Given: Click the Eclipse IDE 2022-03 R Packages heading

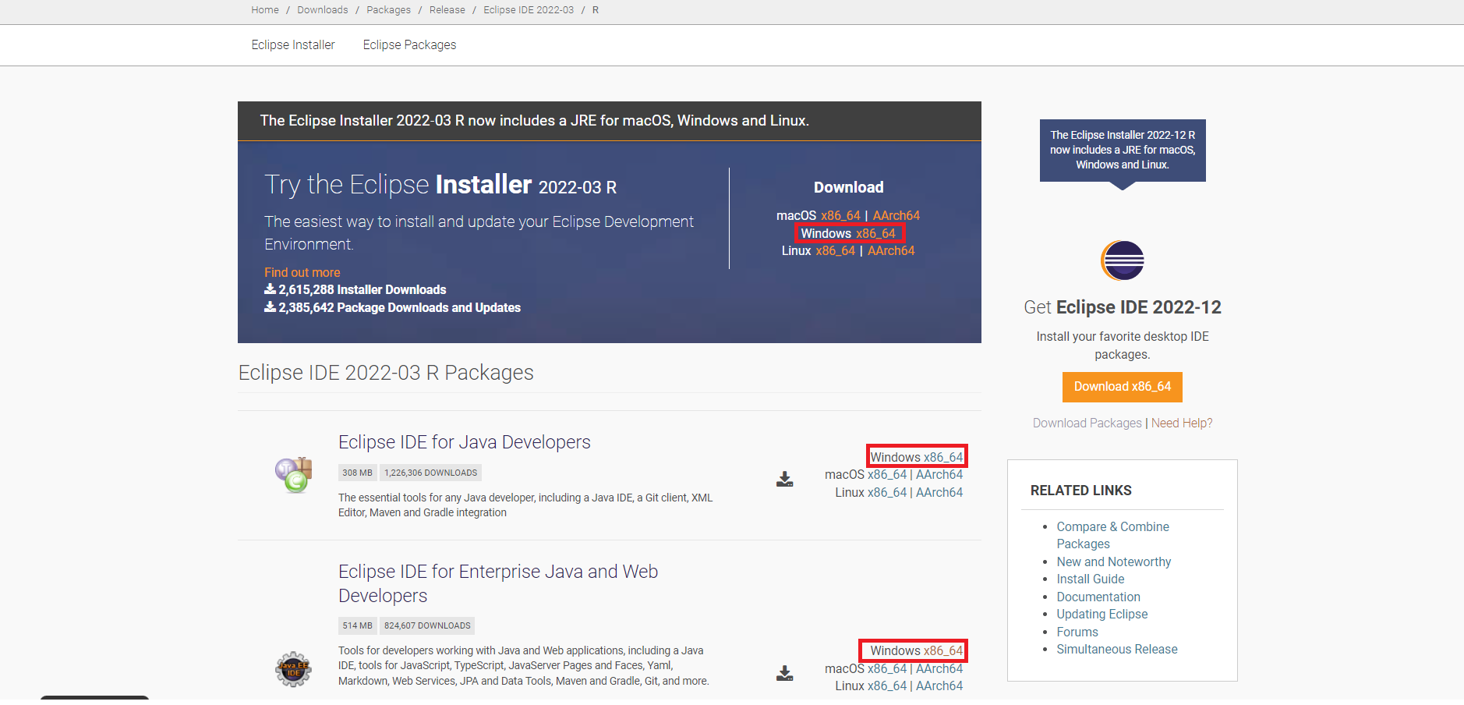Looking at the screenshot, I should (x=386, y=373).
